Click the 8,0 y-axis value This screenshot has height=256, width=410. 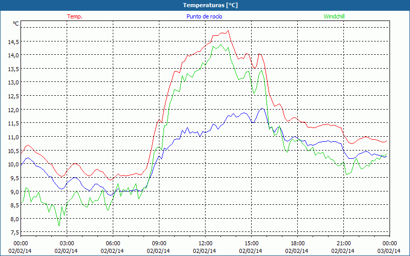click(x=15, y=219)
